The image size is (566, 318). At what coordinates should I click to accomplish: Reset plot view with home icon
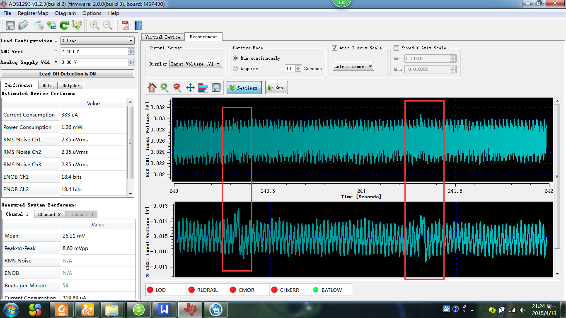[x=152, y=87]
